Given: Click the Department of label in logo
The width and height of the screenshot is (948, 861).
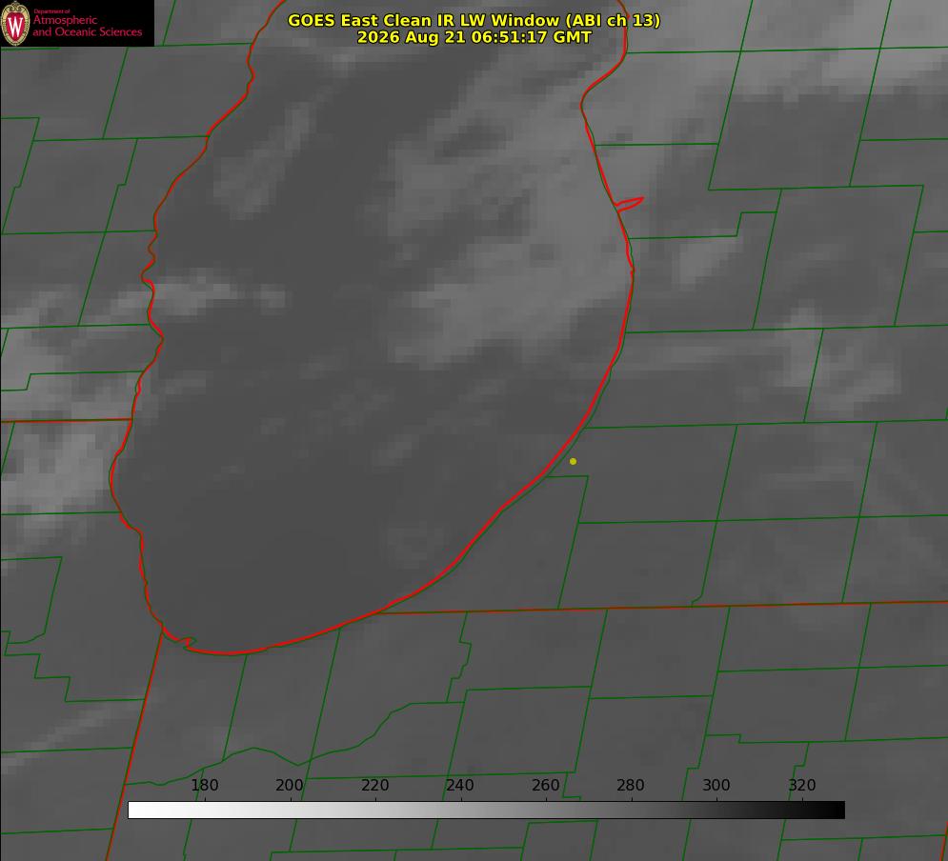Looking at the screenshot, I should (x=51, y=10).
